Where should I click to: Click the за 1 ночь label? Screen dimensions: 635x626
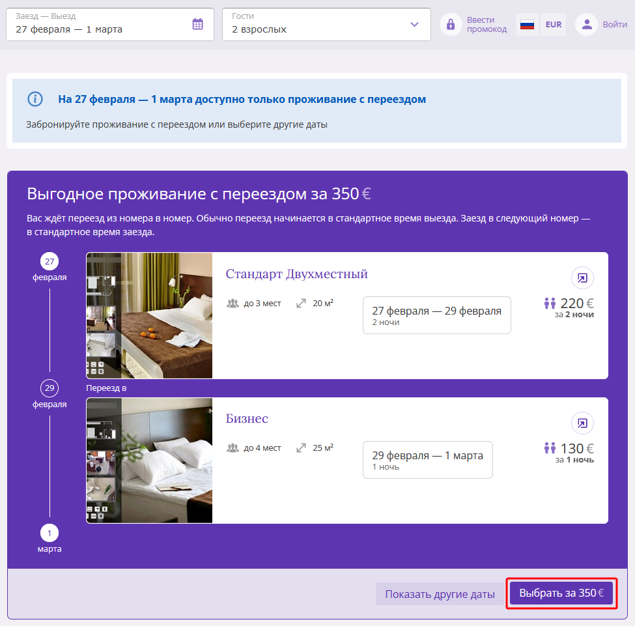tap(574, 460)
